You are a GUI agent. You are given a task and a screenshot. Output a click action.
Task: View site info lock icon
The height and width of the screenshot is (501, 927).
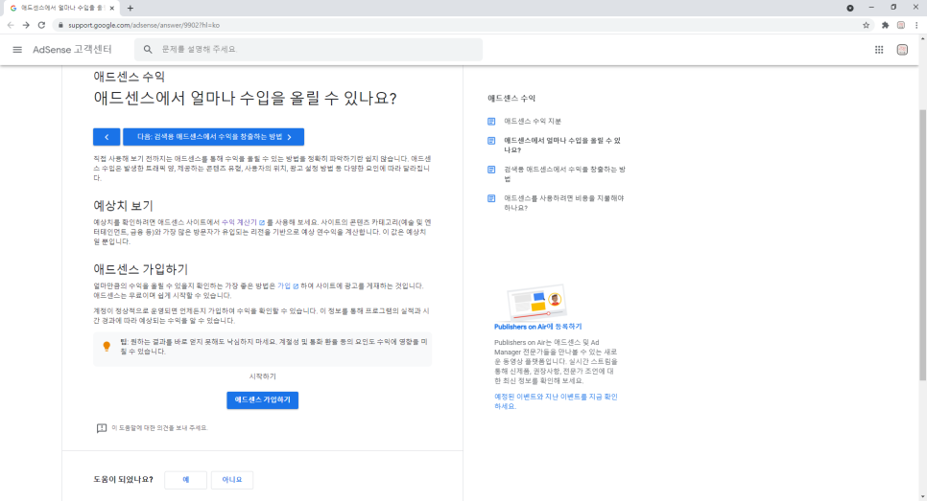[60, 25]
